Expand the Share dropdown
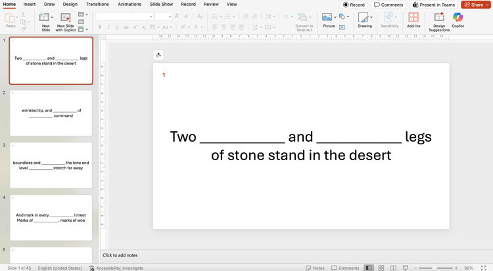Screen dimensions: 493x271 [x=487, y=5]
